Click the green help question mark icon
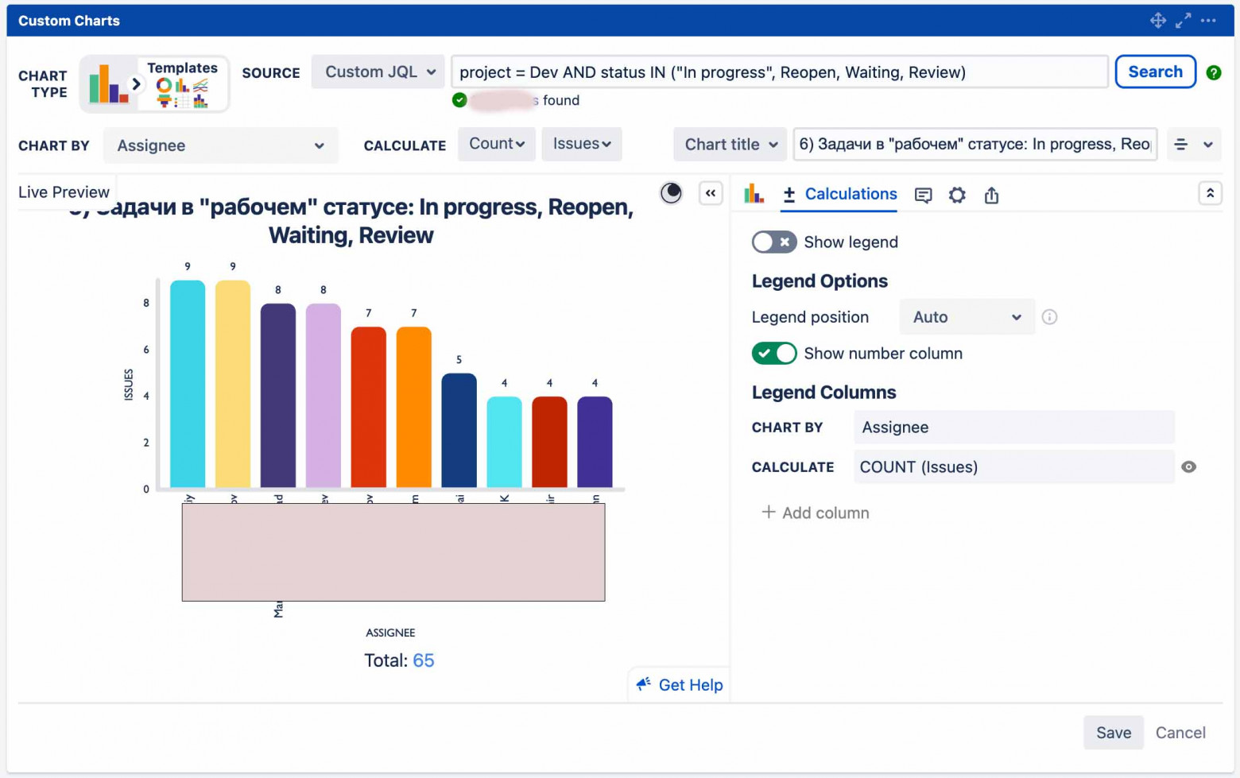The height and width of the screenshot is (778, 1240). coord(1213,72)
